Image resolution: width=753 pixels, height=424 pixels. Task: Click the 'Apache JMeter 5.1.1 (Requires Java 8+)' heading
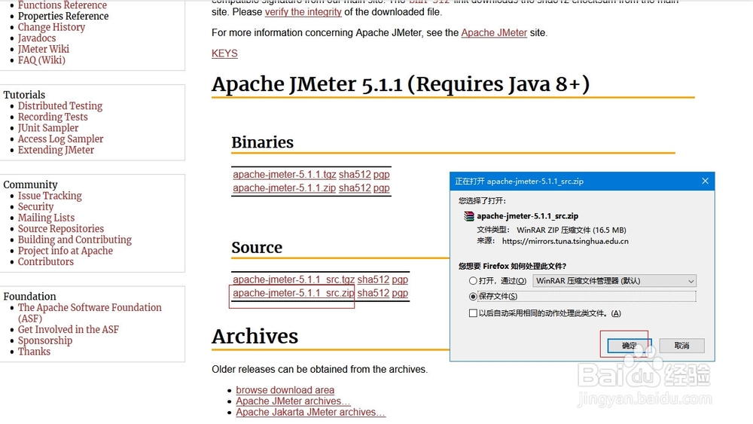(401, 84)
